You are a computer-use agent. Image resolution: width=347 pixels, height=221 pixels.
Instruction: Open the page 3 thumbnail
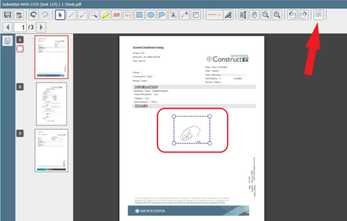tap(52, 150)
